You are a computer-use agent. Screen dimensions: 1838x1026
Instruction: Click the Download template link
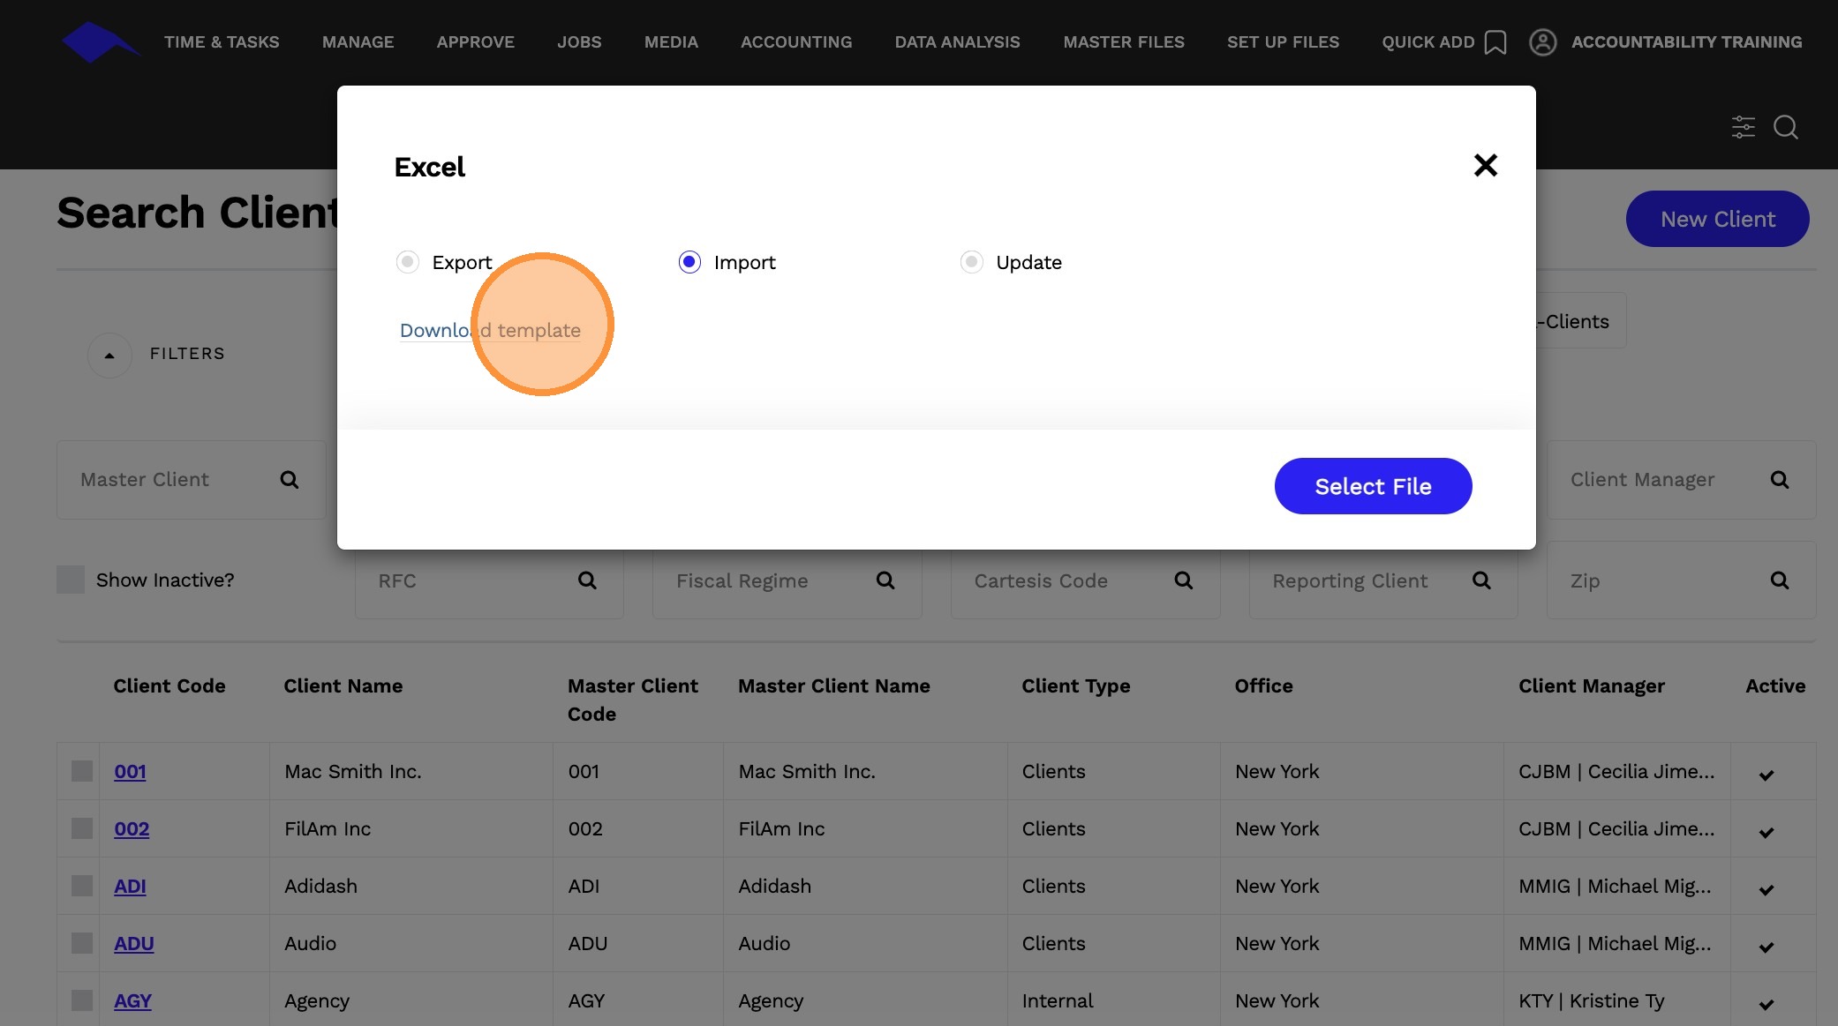coord(490,331)
